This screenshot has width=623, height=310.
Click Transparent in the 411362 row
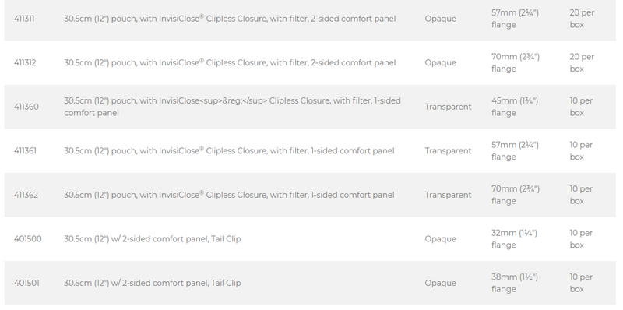pyautogui.click(x=448, y=196)
